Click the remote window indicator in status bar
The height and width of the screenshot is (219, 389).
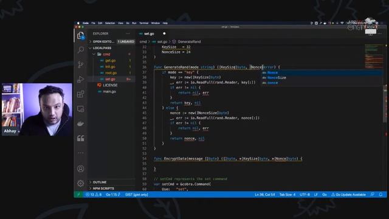click(x=78, y=195)
